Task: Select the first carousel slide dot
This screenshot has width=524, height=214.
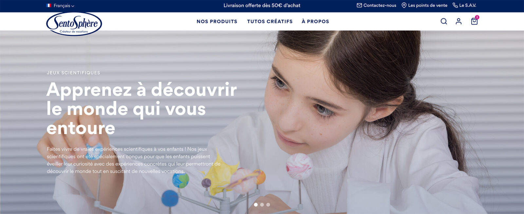Action: tap(256, 204)
